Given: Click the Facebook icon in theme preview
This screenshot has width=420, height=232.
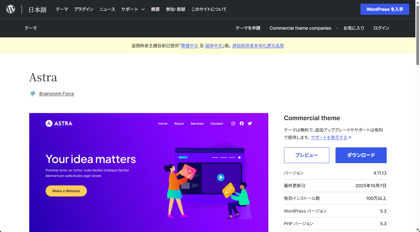Looking at the screenshot, I should (242, 124).
